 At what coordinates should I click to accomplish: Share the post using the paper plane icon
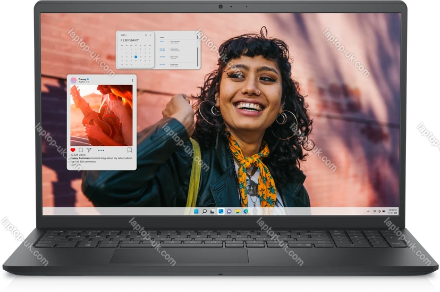89,150
